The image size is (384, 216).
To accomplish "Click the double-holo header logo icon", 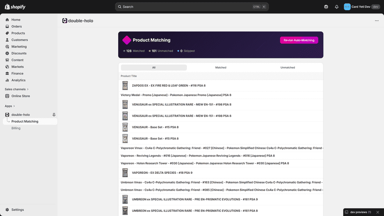I will pos(64,21).
